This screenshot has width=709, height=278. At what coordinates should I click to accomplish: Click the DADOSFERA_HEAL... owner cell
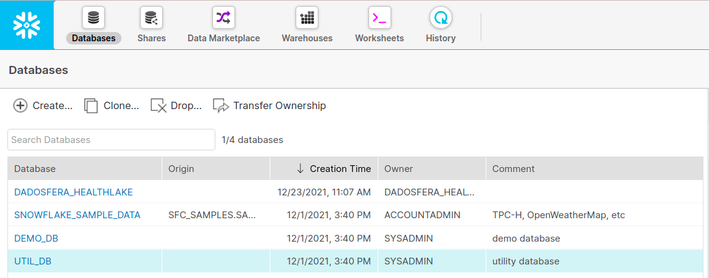(429, 192)
